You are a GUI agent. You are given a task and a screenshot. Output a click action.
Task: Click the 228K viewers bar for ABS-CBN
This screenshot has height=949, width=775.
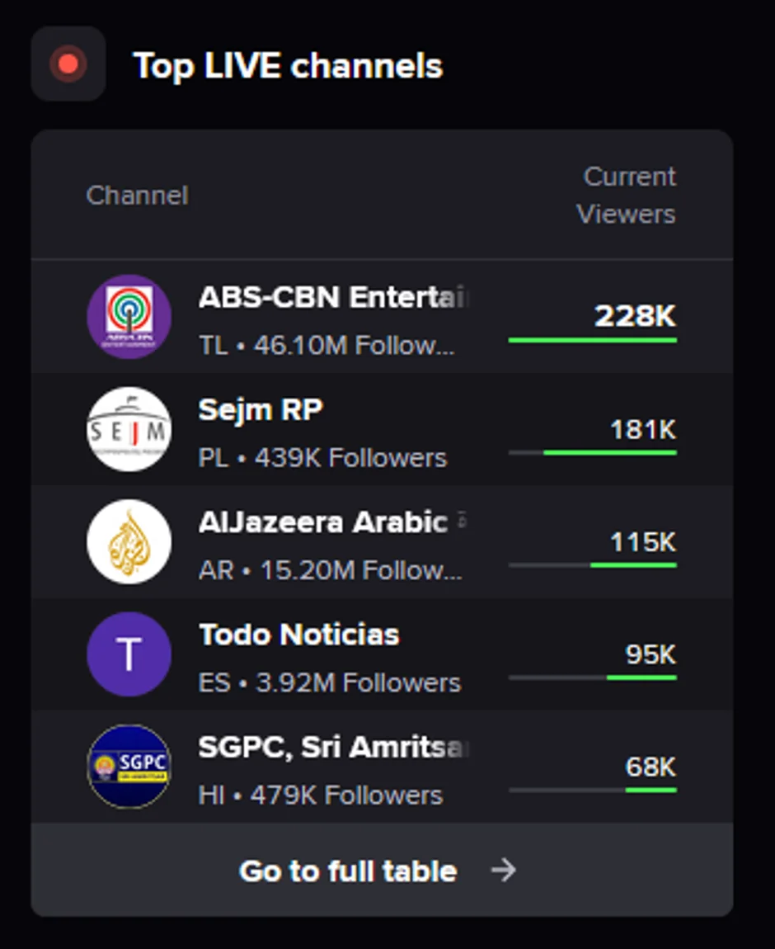(593, 340)
